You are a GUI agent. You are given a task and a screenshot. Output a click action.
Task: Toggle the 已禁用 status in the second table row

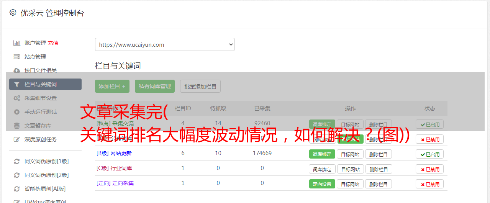pyautogui.click(x=430, y=139)
